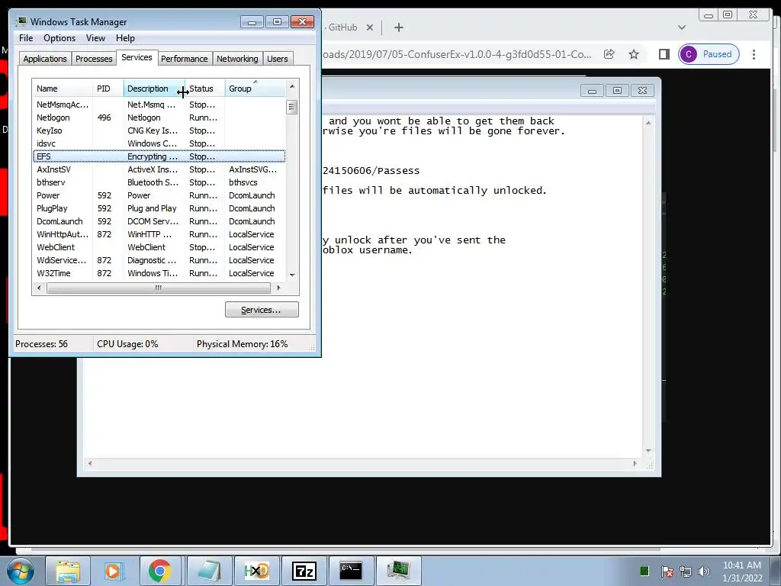This screenshot has width=781, height=586.
Task: Select the KeyIso service row
Action: [159, 130]
